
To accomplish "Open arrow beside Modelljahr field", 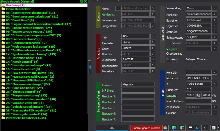I will (153, 71).
